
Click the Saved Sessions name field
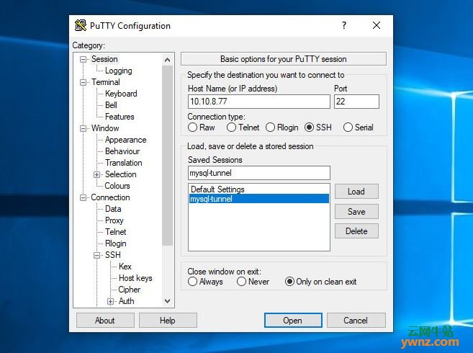(x=259, y=173)
